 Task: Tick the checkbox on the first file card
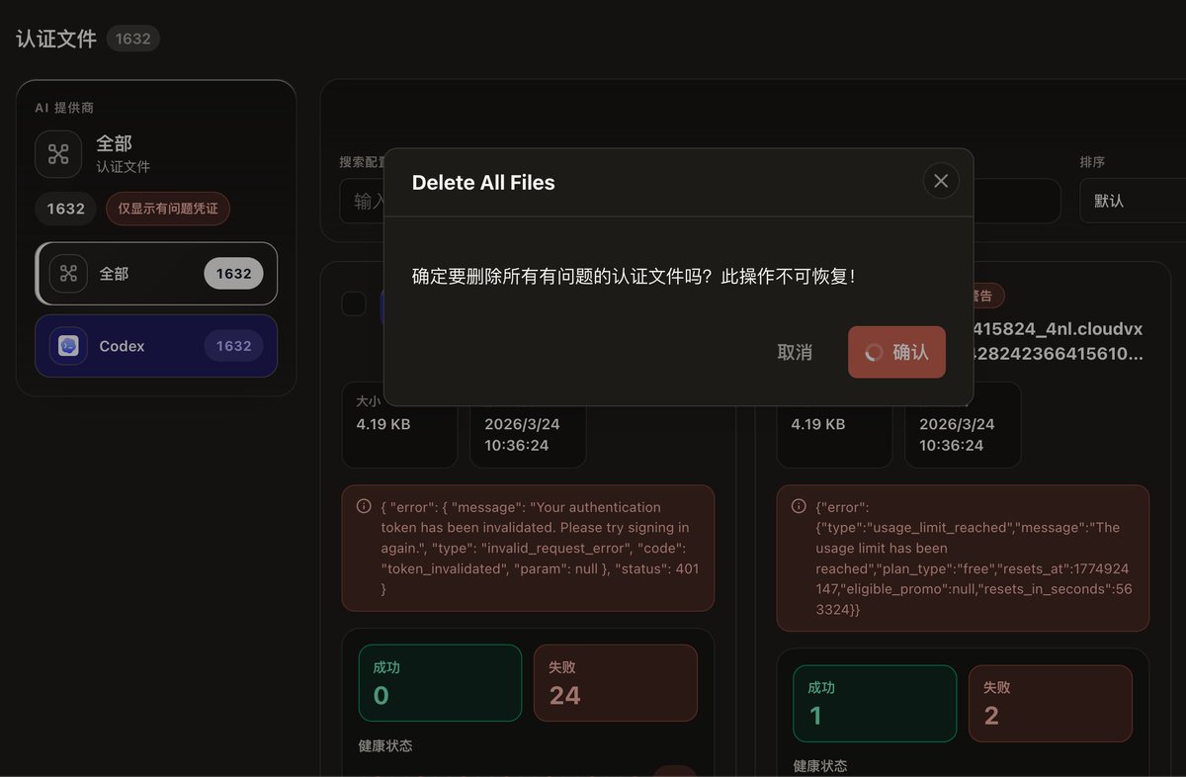354,303
